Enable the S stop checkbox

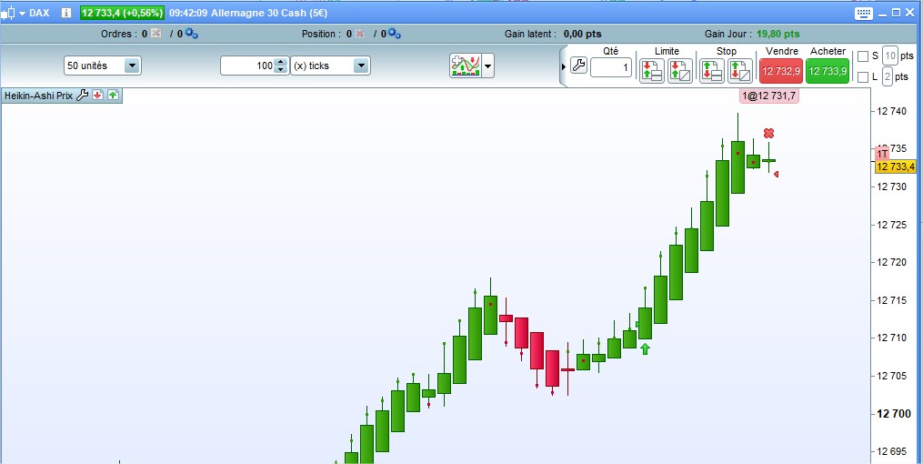click(863, 56)
